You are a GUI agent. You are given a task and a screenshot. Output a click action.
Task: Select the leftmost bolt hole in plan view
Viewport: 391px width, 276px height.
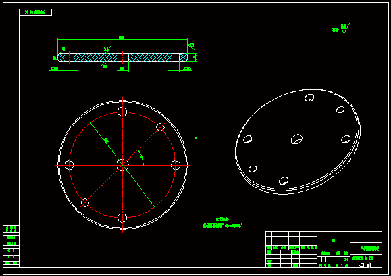tap(69, 165)
